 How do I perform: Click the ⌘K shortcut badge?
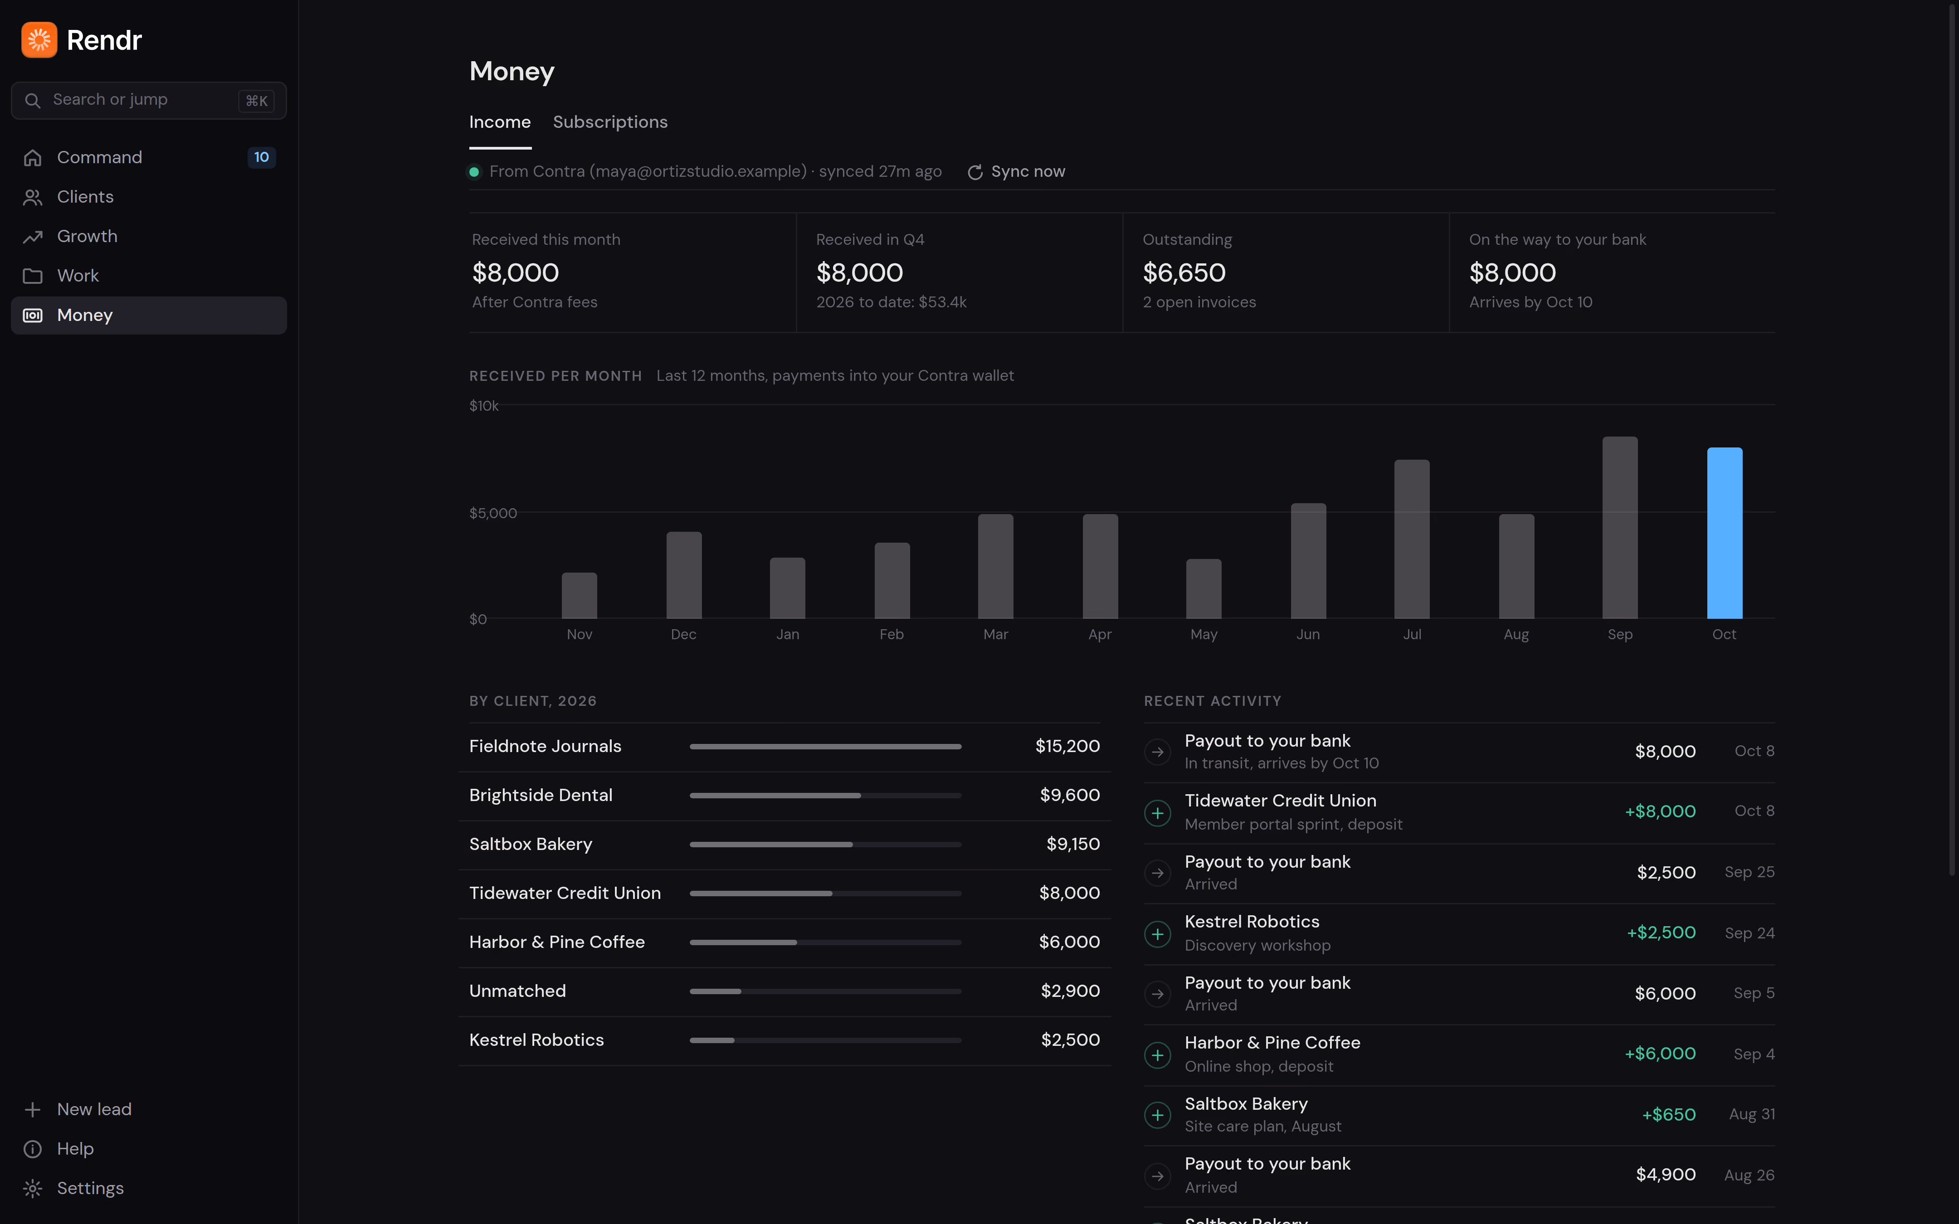(x=257, y=101)
